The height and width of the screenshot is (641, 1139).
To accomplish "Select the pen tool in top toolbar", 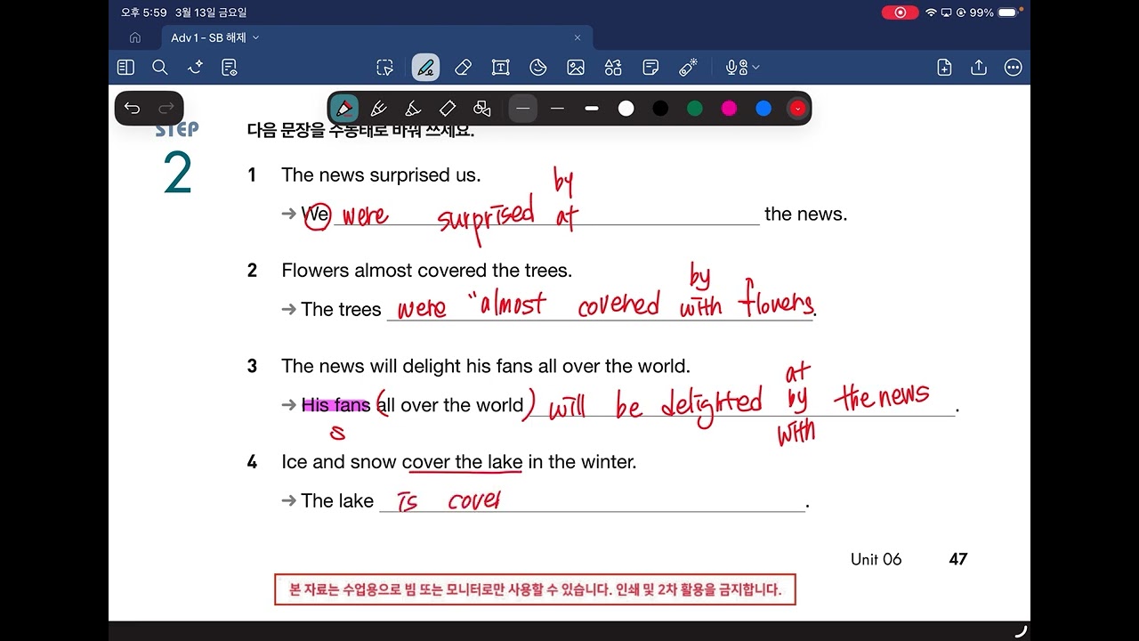I will click(425, 67).
